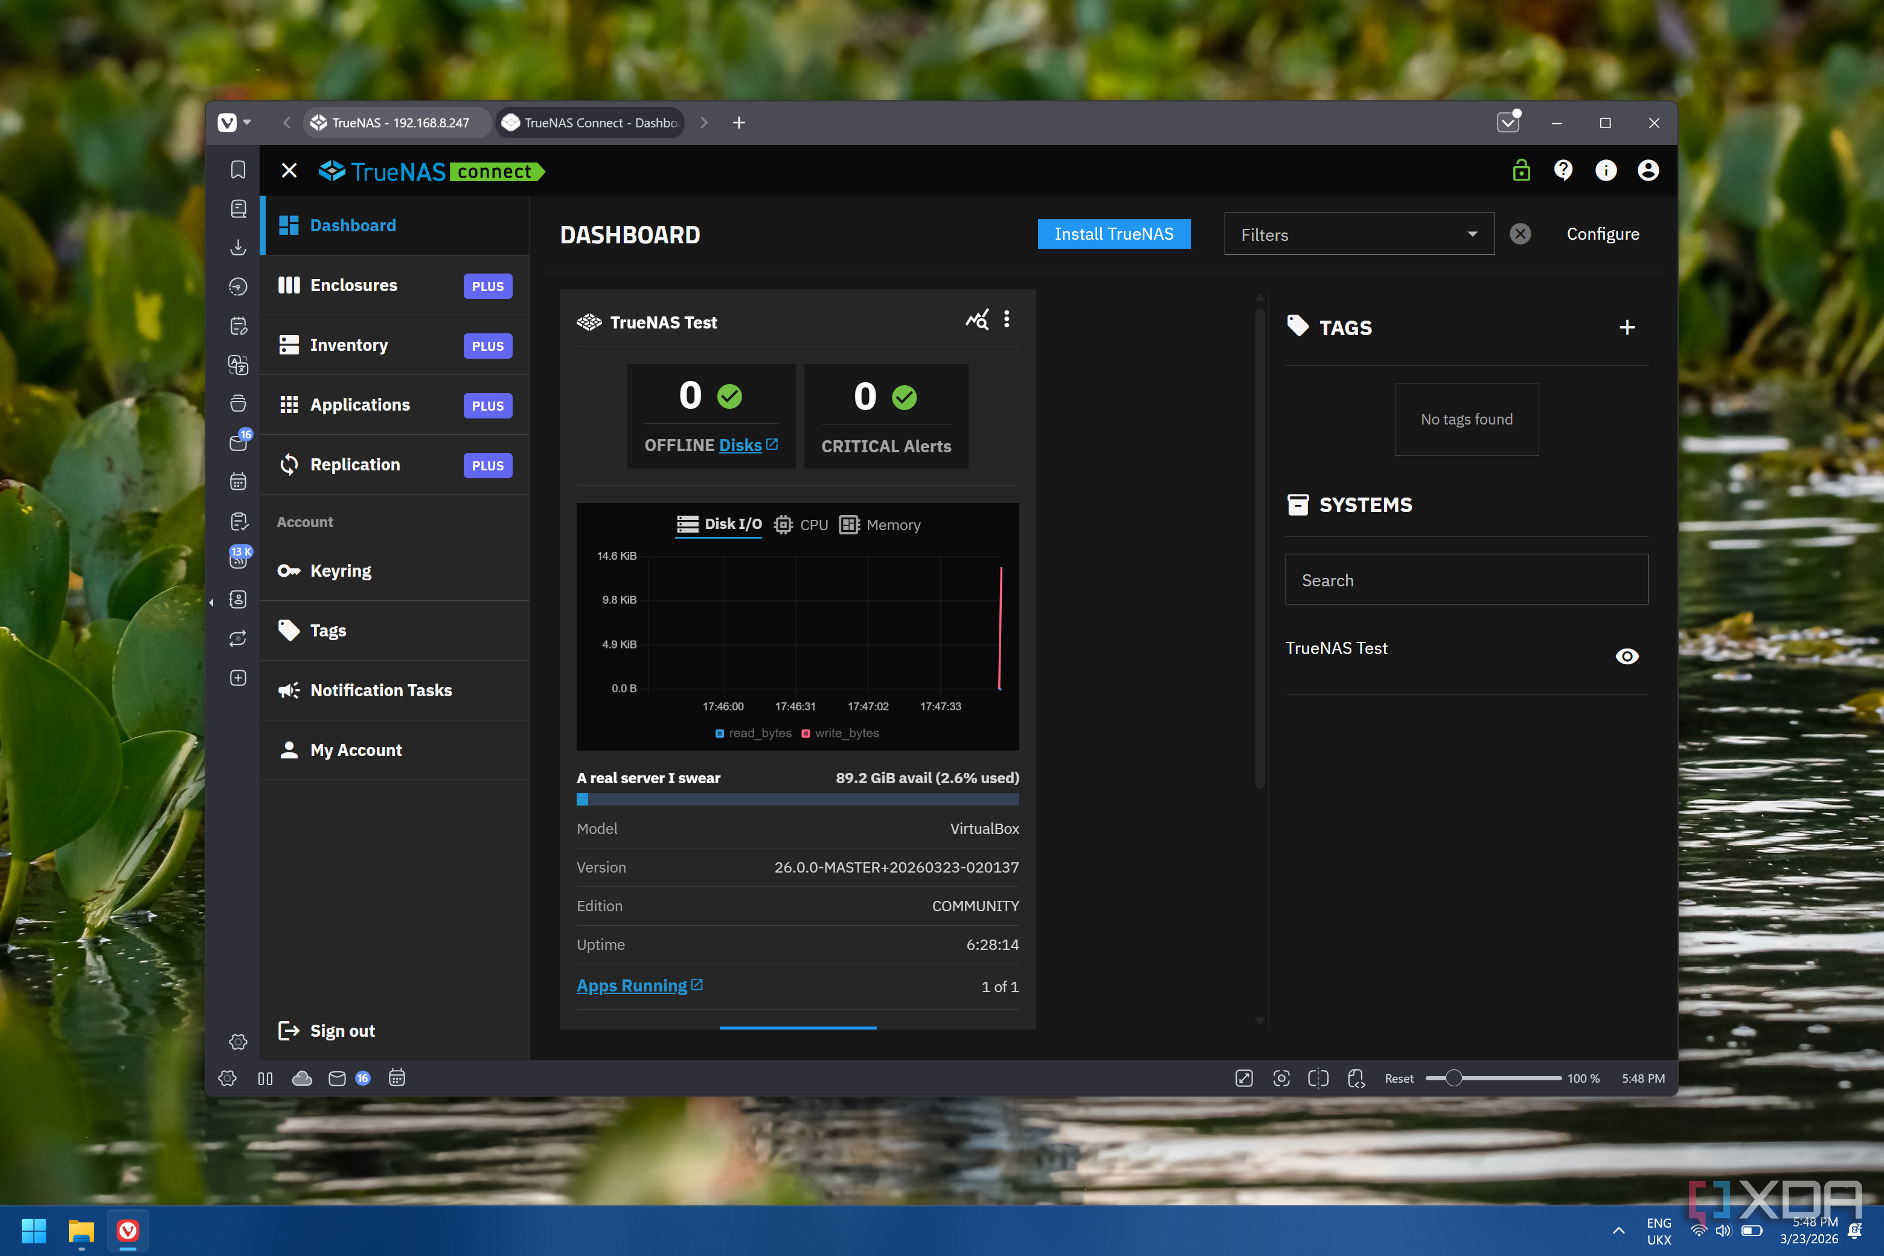Viewport: 1884px width, 1256px height.
Task: Toggle write_bytes series in chart legend
Action: click(841, 733)
